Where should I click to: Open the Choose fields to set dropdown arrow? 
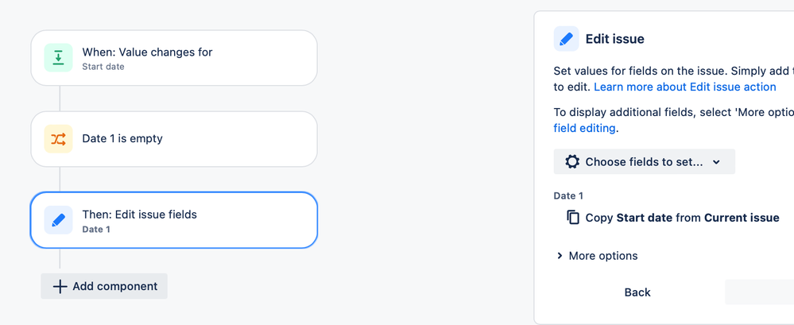coord(716,162)
